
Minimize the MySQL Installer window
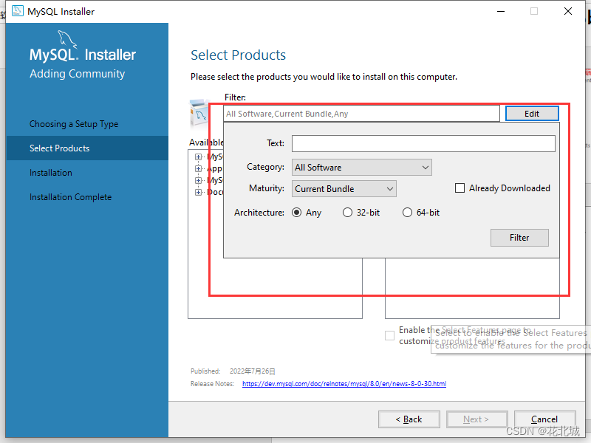pyautogui.click(x=501, y=11)
